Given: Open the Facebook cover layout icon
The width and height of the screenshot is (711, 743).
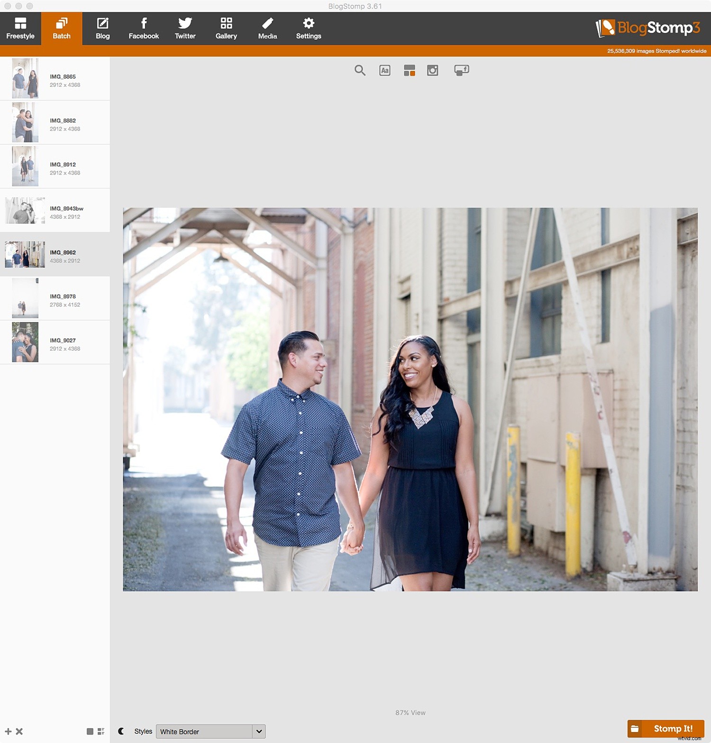Looking at the screenshot, I should coord(462,70).
